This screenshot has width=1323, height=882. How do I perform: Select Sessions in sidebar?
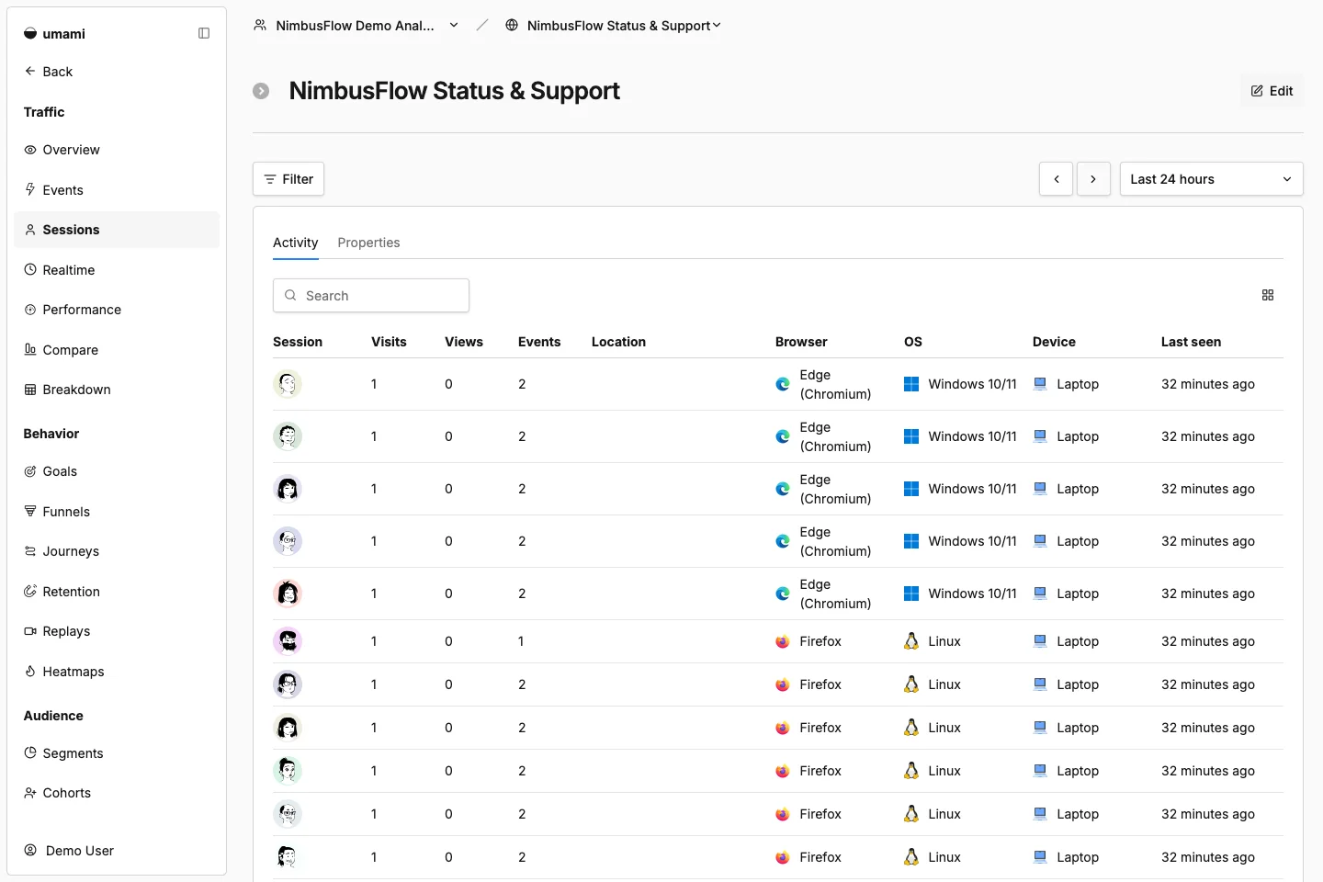pyautogui.click(x=117, y=230)
